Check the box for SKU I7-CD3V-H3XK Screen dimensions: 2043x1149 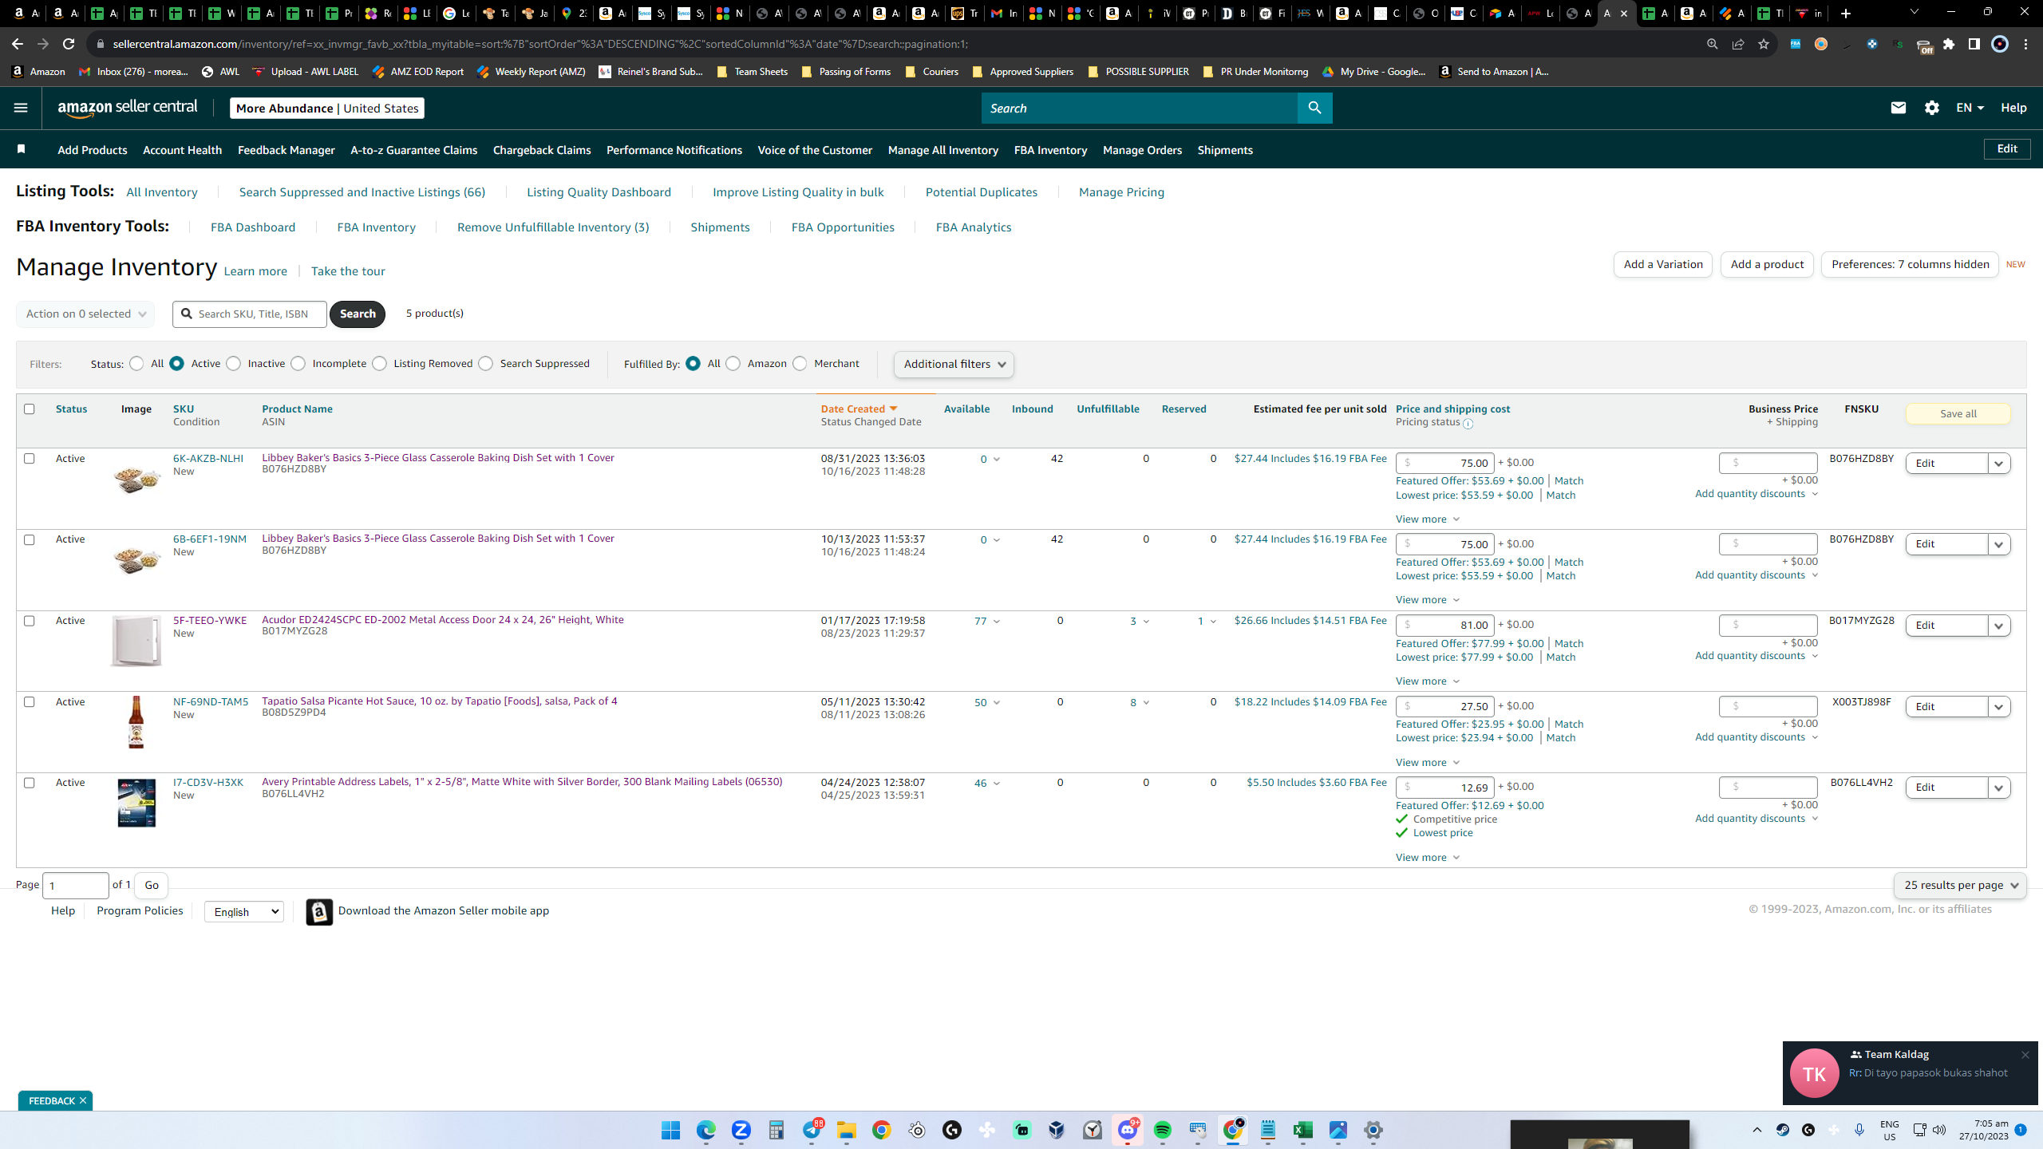(30, 783)
